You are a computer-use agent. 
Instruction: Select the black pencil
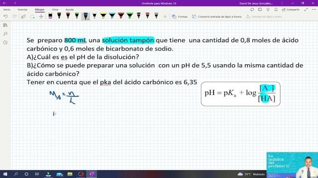tap(94, 16)
